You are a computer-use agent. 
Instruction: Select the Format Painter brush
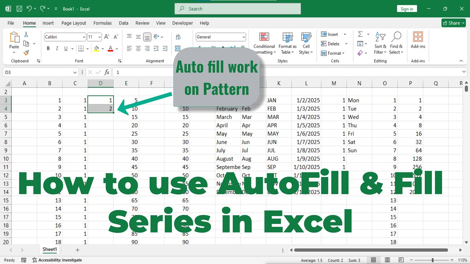[x=26, y=53]
